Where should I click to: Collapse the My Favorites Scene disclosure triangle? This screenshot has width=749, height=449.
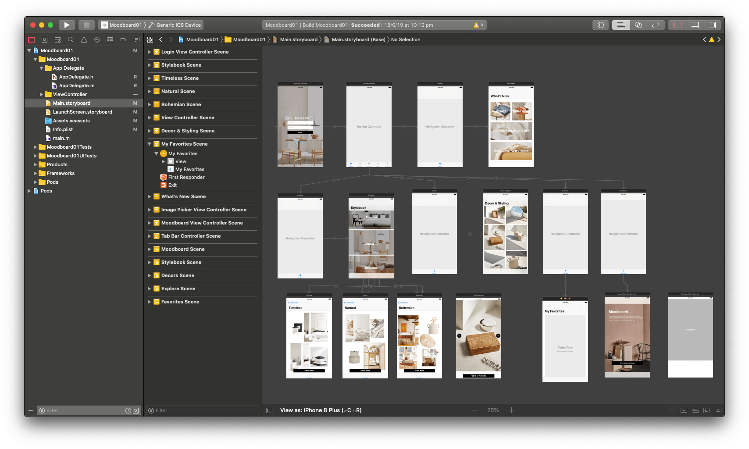click(150, 144)
